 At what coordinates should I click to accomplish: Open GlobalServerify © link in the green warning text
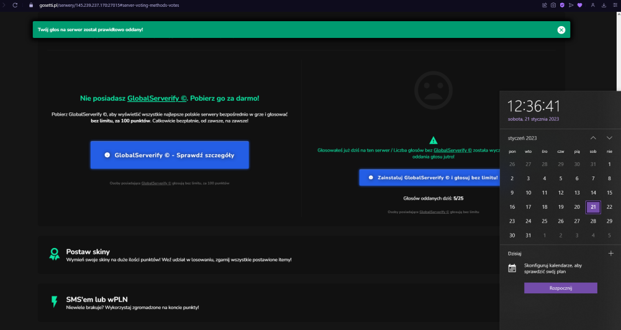pos(453,150)
